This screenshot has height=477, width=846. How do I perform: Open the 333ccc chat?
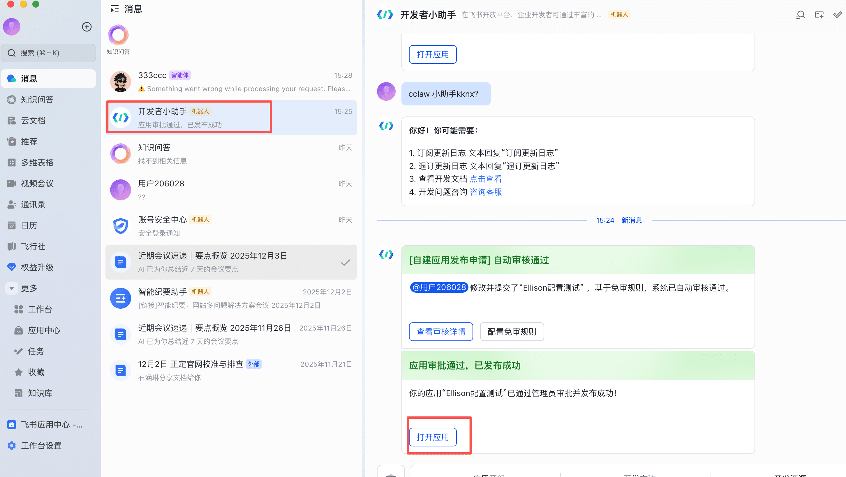(x=231, y=82)
